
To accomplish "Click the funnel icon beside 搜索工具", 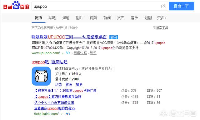I will click(154, 28).
